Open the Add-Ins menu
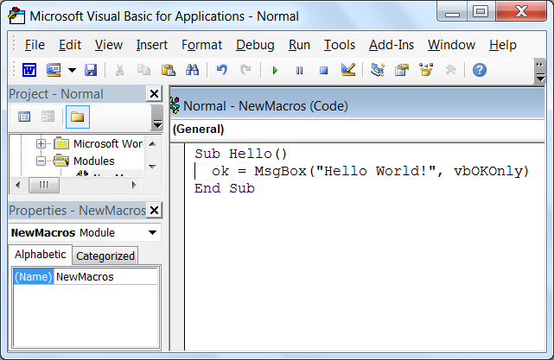 (x=392, y=45)
